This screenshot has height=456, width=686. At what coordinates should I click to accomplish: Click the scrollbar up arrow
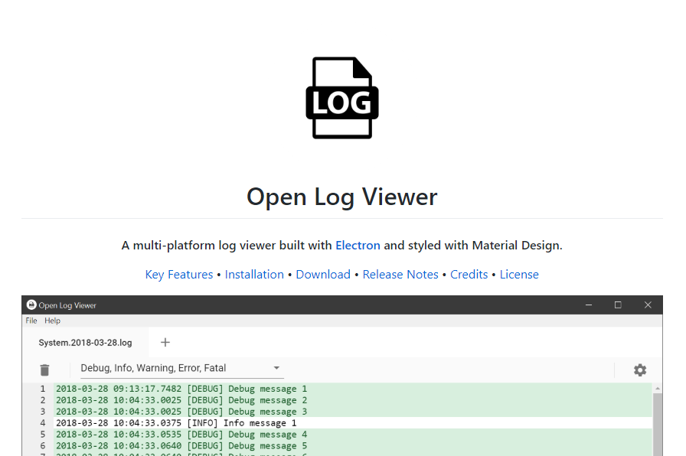click(657, 388)
